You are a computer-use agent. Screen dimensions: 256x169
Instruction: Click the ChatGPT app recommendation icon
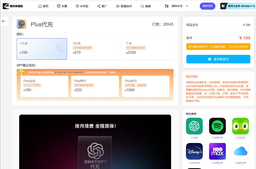click(194, 126)
